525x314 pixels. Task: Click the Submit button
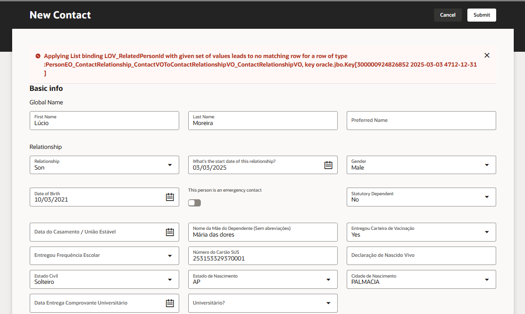481,15
